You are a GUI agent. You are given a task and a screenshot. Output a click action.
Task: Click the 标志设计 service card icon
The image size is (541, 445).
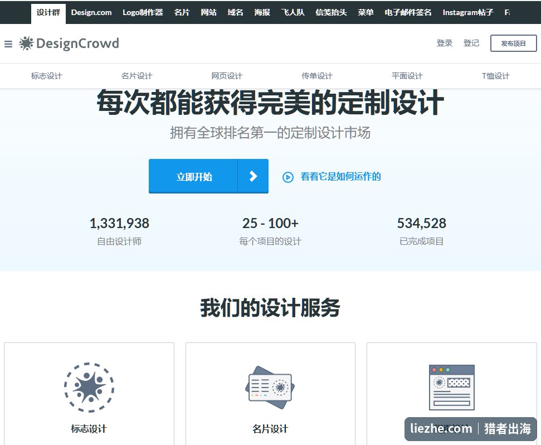pyautogui.click(x=89, y=388)
